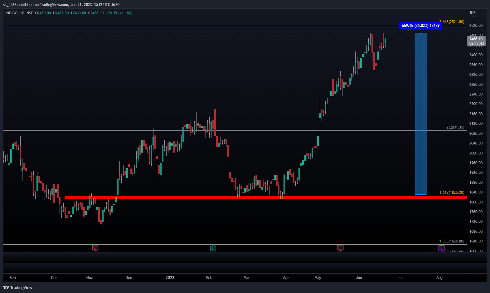The height and width of the screenshot is (293, 490).
Task: Click the 1.618(1825.30) Fibonacci level label
Action: click(452, 193)
